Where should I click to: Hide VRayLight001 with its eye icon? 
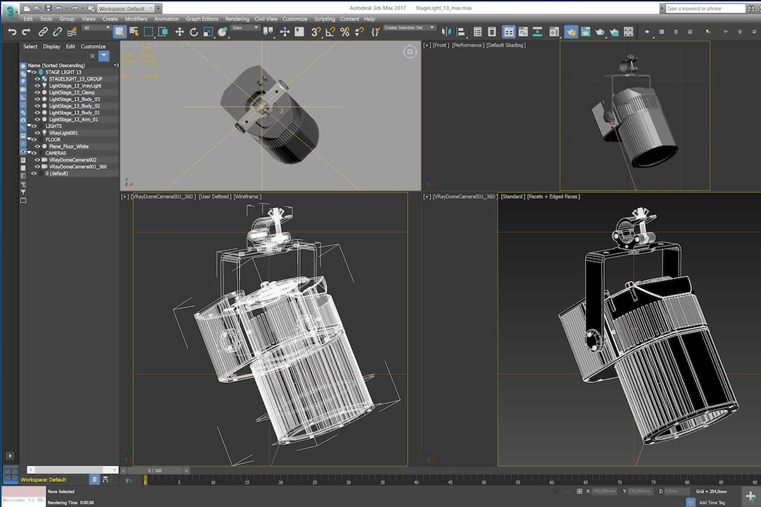37,133
